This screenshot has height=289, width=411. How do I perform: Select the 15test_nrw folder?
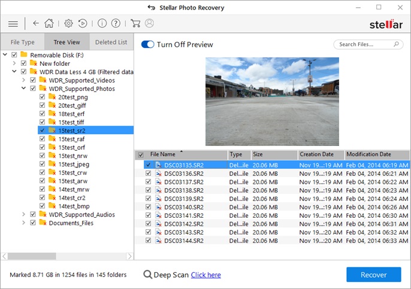(x=73, y=156)
